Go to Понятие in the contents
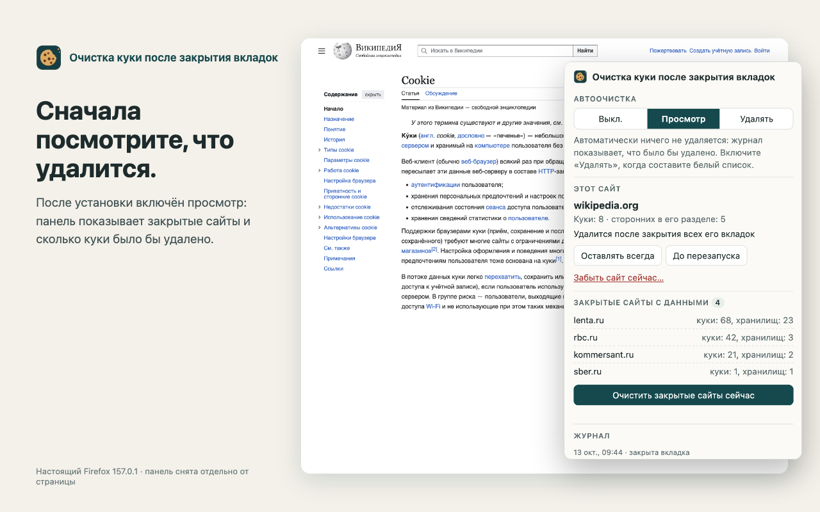The height and width of the screenshot is (512, 820). click(334, 129)
